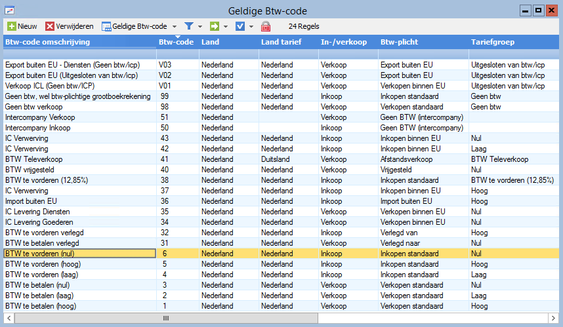This screenshot has height=327, width=563.
Task: Sort by Btw-plicht column header
Action: click(423, 42)
